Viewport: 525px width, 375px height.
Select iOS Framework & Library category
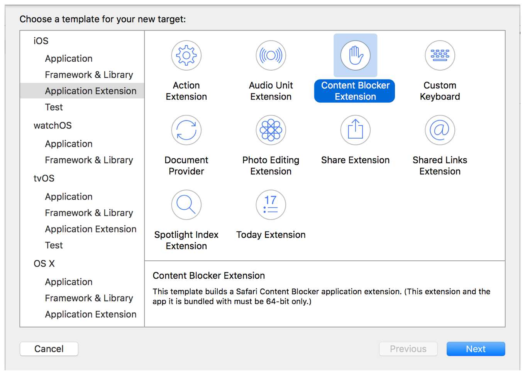click(89, 75)
